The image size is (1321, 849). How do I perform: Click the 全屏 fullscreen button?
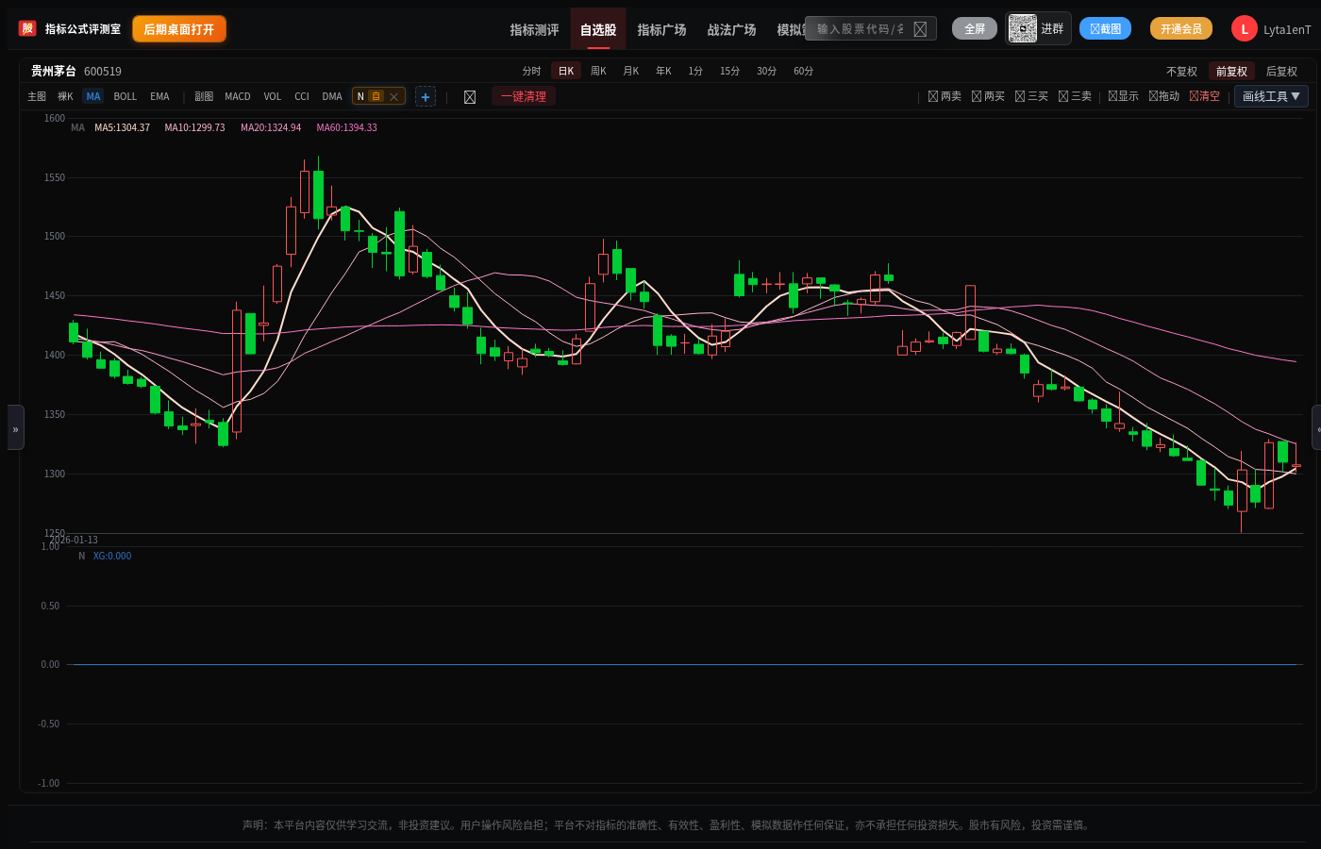[x=975, y=29]
